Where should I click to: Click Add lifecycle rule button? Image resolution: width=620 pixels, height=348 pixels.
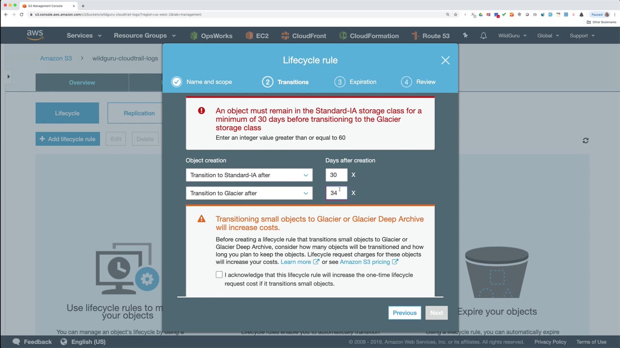[67, 139]
